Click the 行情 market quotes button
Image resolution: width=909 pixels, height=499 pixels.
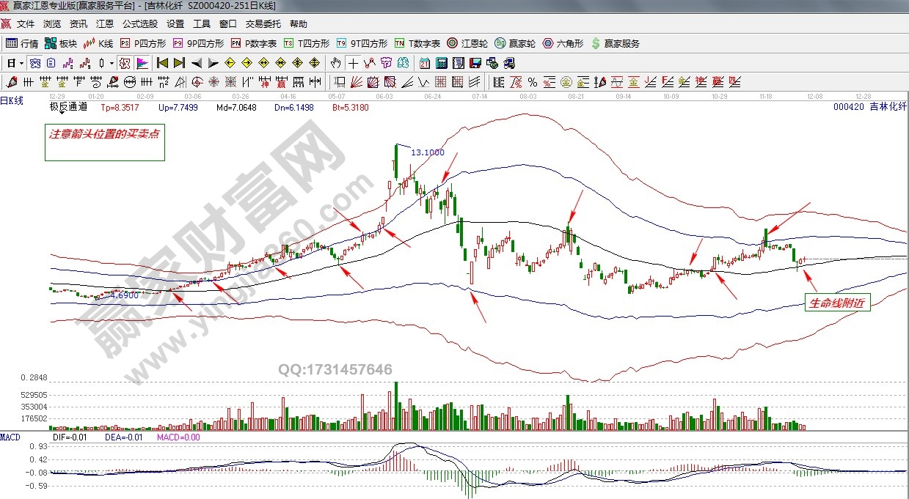[x=22, y=43]
